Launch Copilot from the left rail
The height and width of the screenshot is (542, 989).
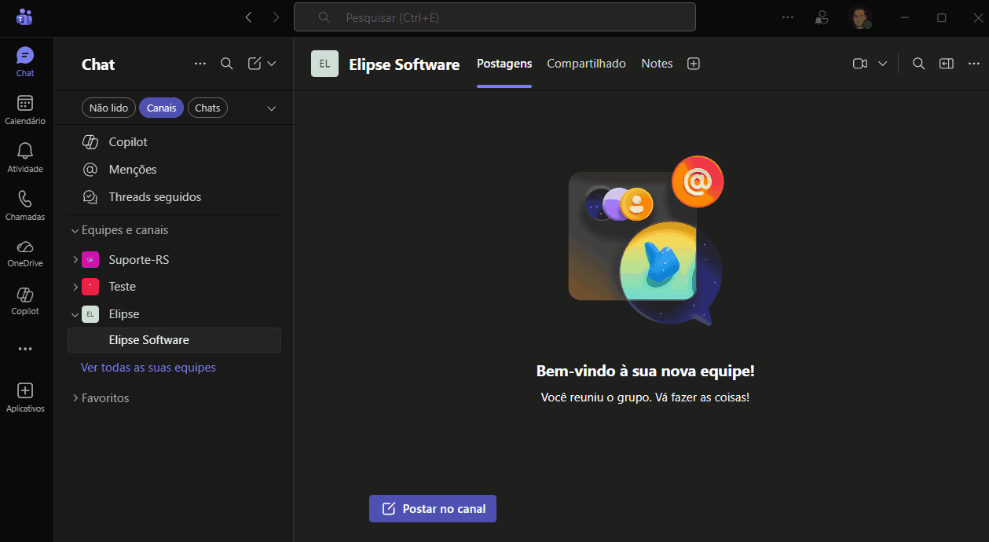(x=25, y=300)
